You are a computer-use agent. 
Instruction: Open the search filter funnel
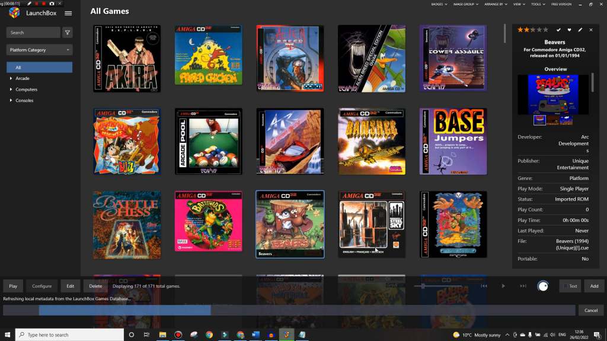[x=68, y=33]
